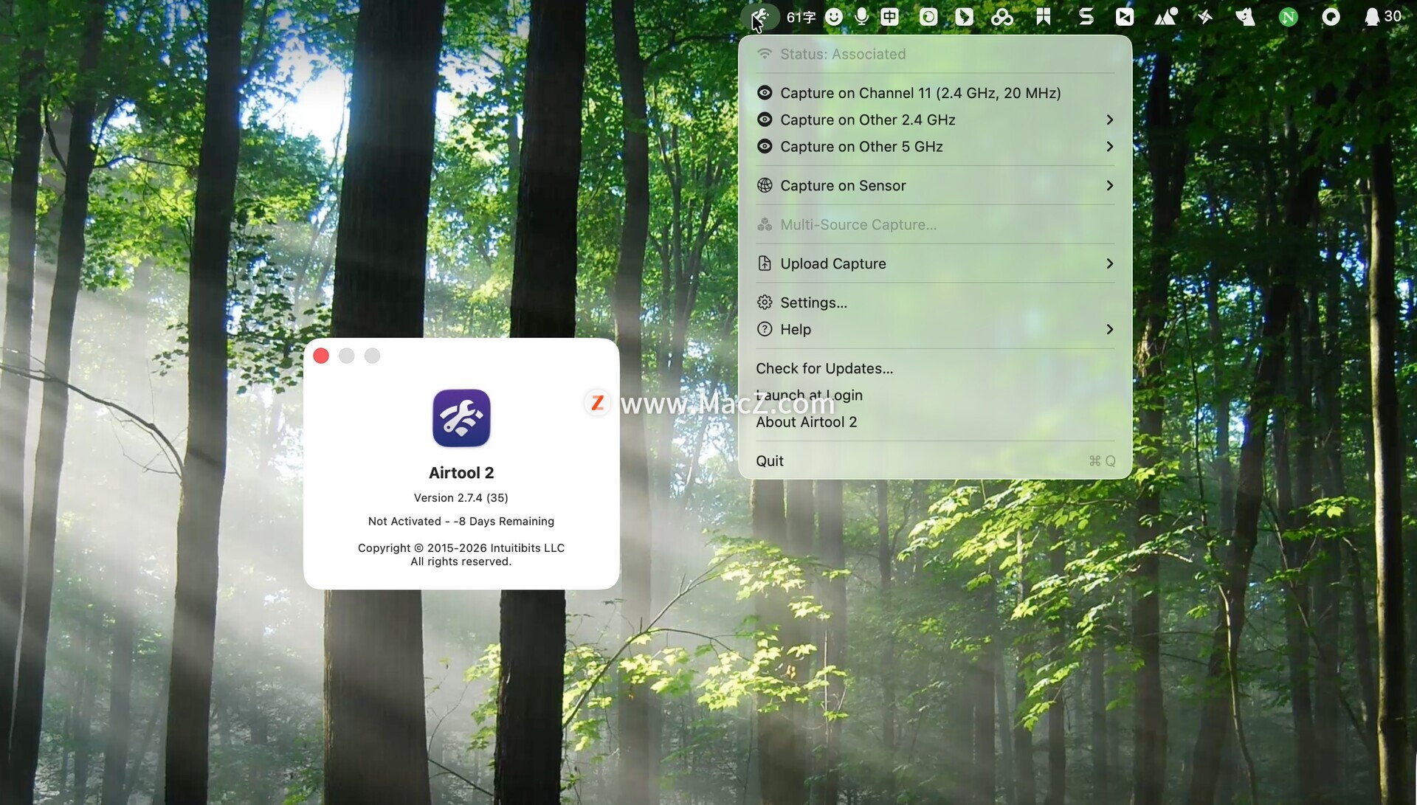Click the three-circle cloud menu bar icon

[x=1001, y=17]
